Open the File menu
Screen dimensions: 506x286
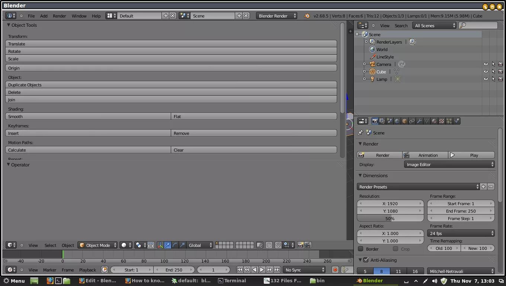point(31,16)
